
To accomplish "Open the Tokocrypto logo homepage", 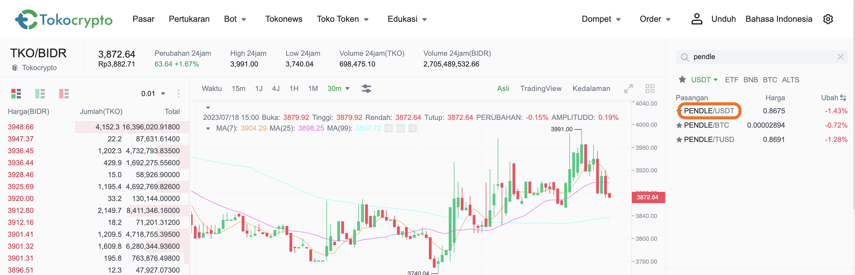I will pyautogui.click(x=64, y=19).
